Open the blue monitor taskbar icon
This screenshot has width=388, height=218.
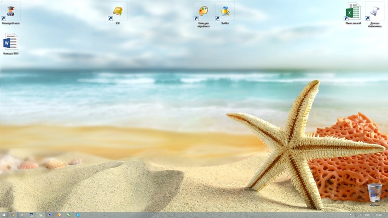pyautogui.click(x=50, y=215)
